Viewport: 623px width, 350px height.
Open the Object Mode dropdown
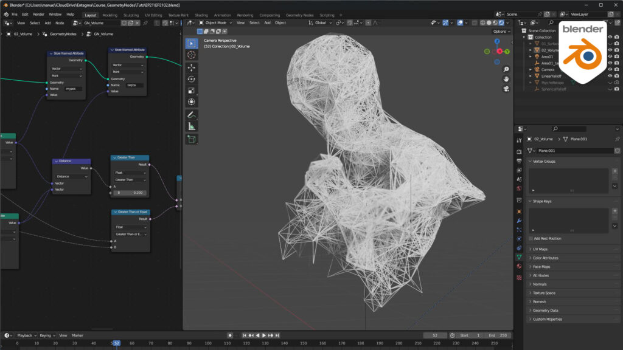pos(216,22)
